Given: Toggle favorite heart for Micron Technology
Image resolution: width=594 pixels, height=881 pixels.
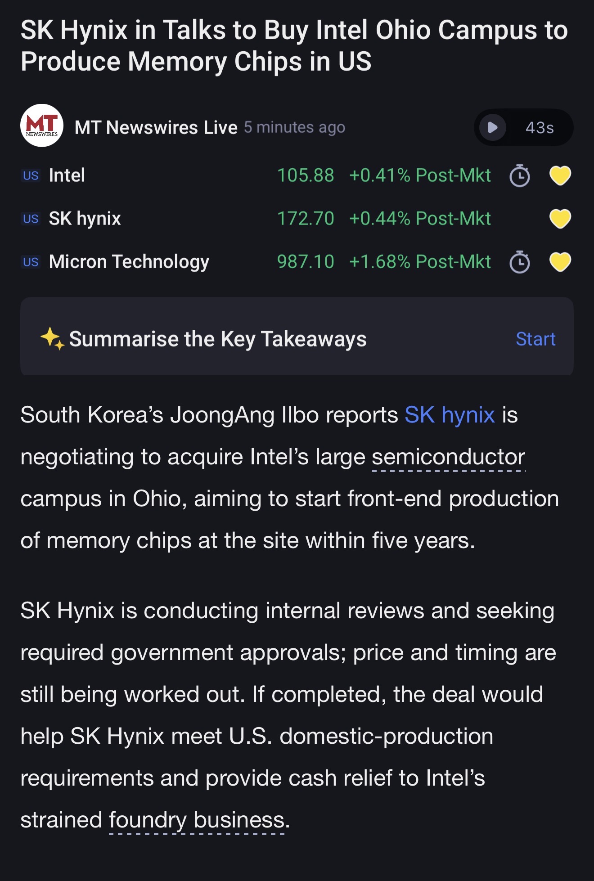Looking at the screenshot, I should [560, 262].
